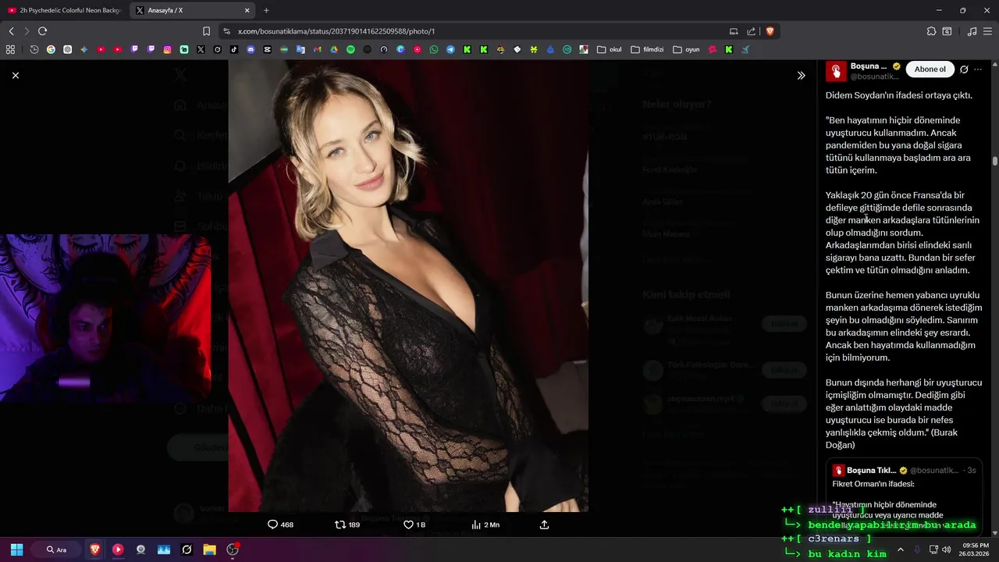Open the Brave Shields lion icon
The height and width of the screenshot is (562, 999).
[x=770, y=31]
